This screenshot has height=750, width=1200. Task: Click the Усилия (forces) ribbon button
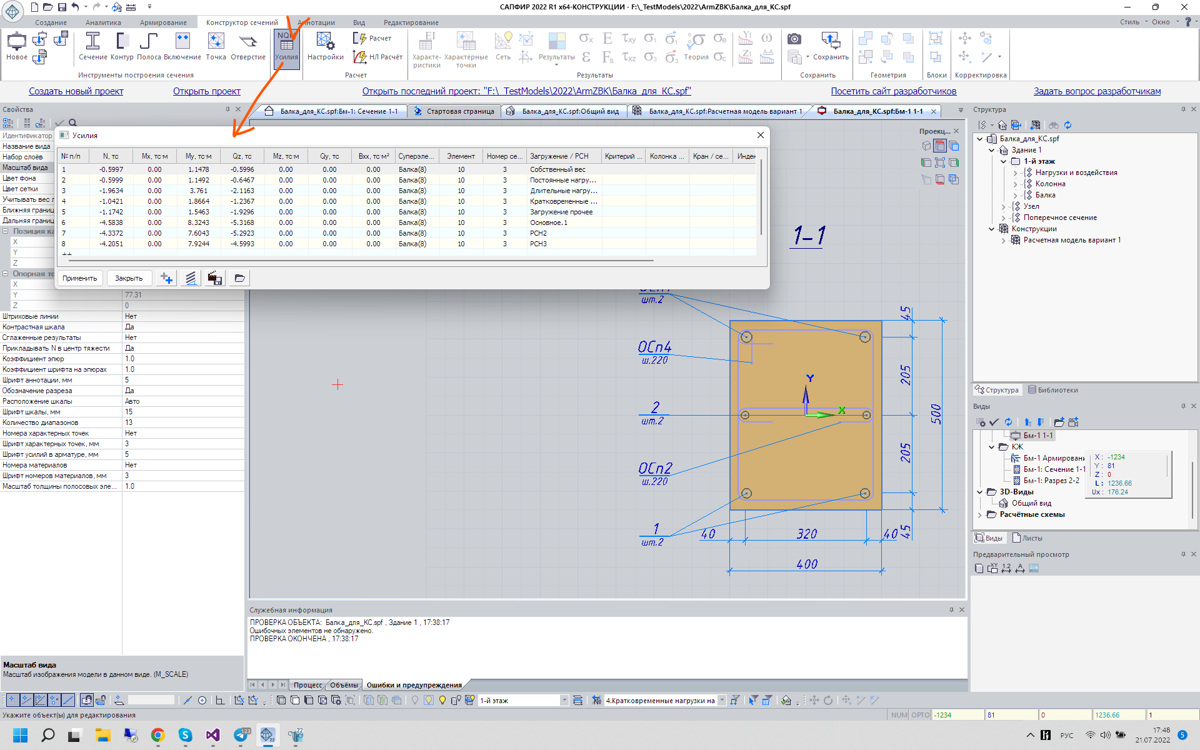(286, 47)
